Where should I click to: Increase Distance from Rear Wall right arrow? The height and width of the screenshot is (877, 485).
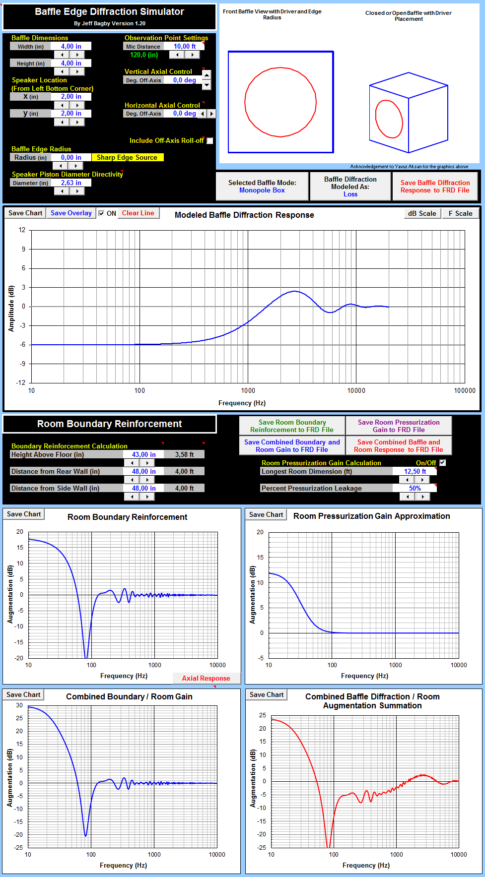147,480
